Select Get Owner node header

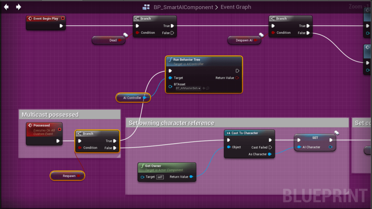pos(167,168)
